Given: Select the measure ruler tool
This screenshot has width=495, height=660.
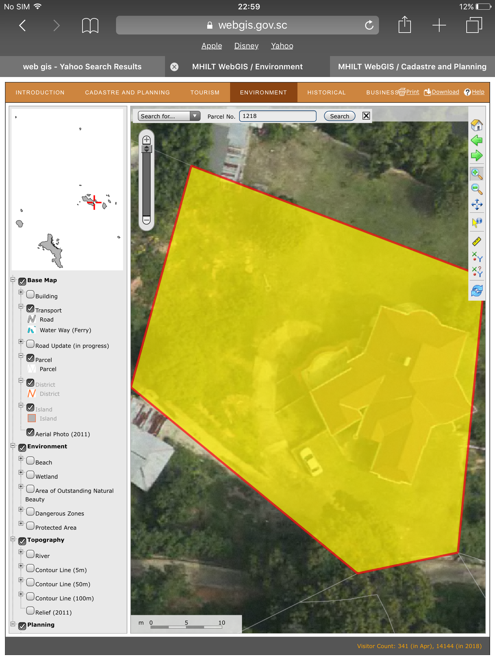Looking at the screenshot, I should (477, 241).
